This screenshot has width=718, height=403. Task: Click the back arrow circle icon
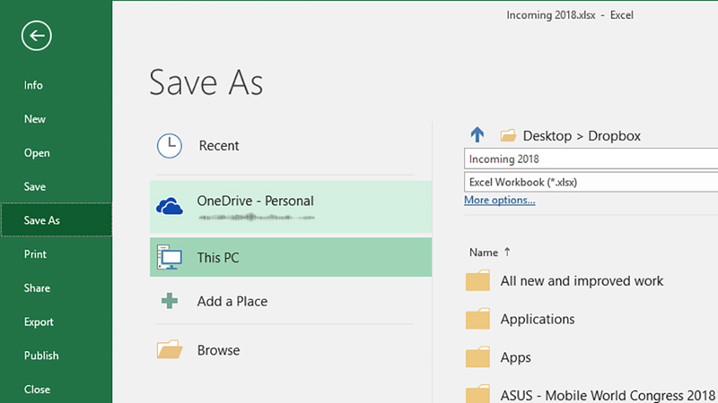click(x=36, y=36)
